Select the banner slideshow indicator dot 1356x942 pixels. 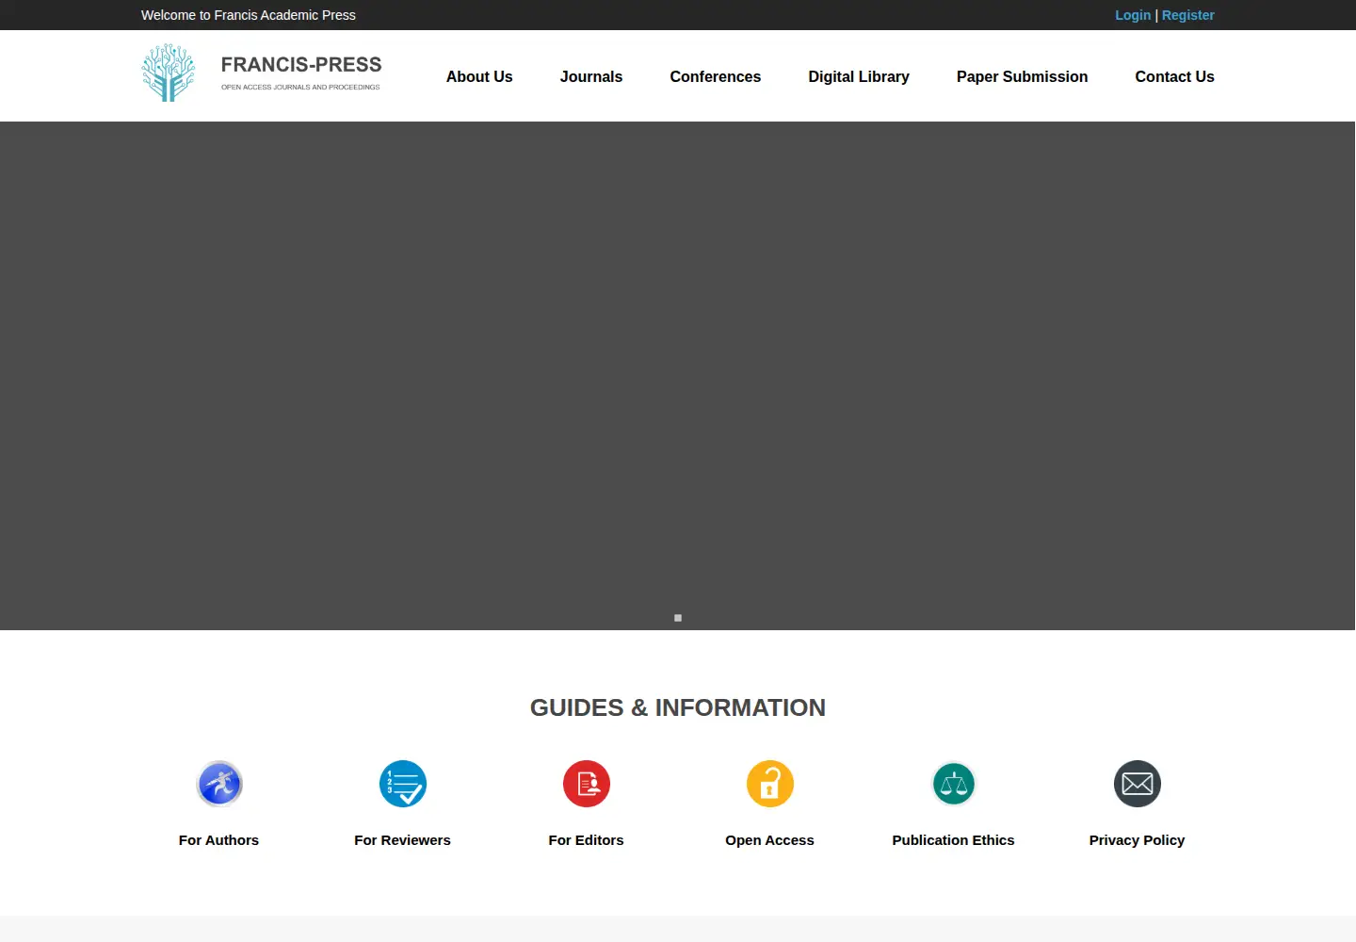point(678,618)
